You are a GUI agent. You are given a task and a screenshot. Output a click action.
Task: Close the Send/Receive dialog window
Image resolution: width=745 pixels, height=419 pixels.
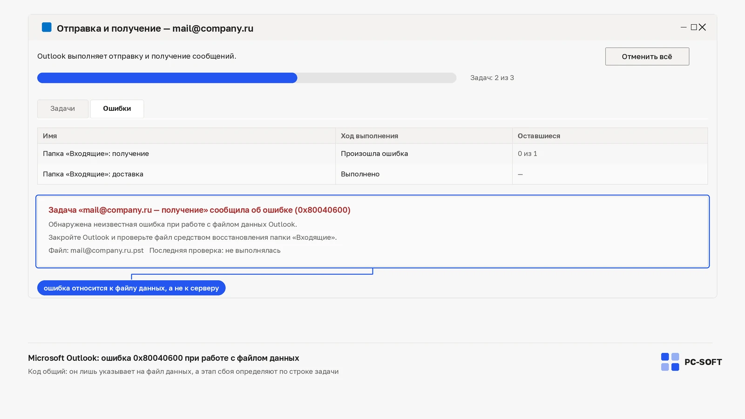[702, 27]
